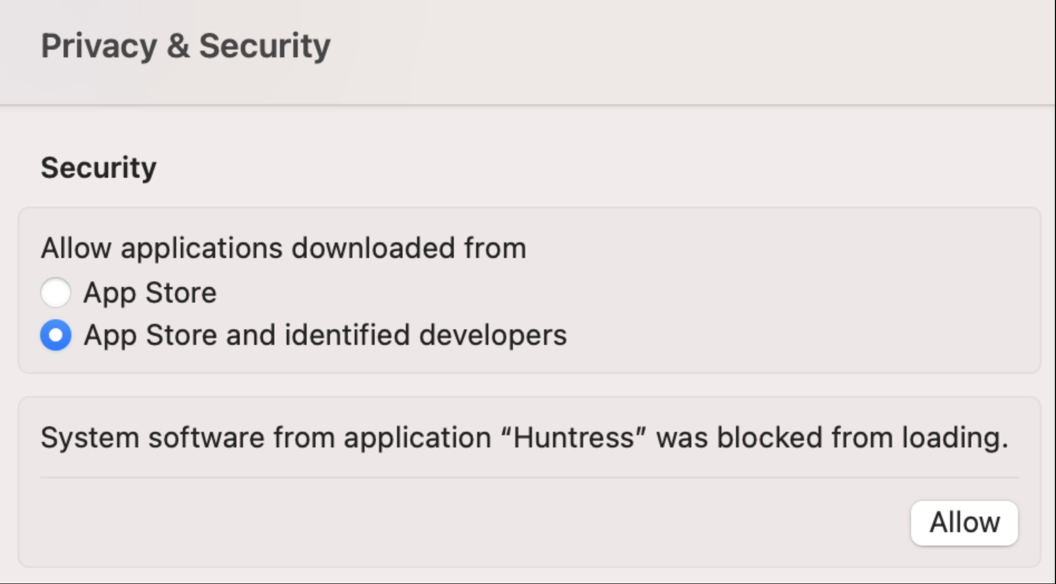Choose App Store and identified developers option
Viewport: 1056px width, 584px height.
click(x=55, y=335)
